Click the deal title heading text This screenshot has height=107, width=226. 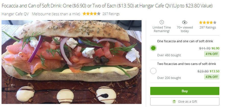(x=107, y=6)
